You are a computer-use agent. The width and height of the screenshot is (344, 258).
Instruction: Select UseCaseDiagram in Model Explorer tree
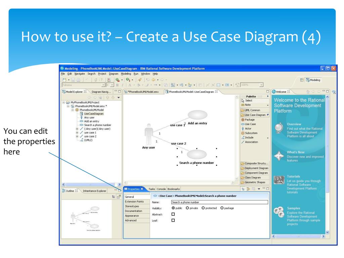(x=94, y=114)
